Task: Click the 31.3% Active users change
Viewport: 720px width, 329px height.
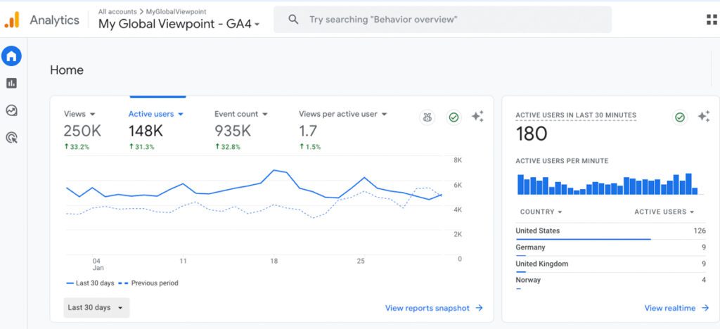Action: (141, 147)
